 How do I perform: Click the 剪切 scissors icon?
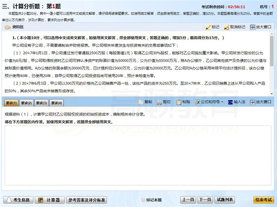click(160, 102)
